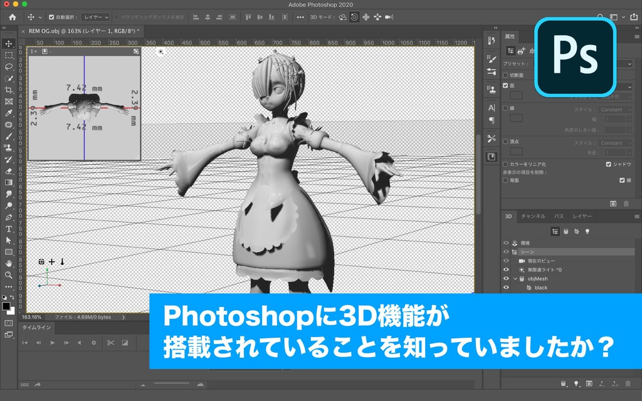Select the Pen tool

pos(9,217)
